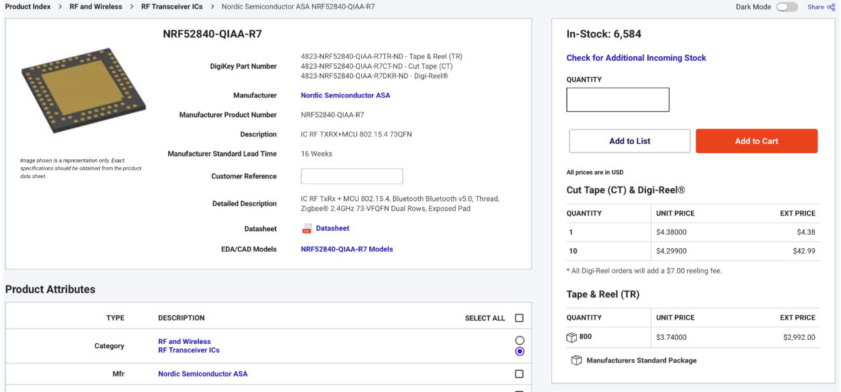Click the Add to List button
Viewport: 841px width, 392px height.
tap(630, 141)
